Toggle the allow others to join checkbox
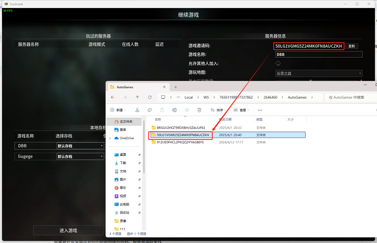377x243 pixels. (278, 63)
